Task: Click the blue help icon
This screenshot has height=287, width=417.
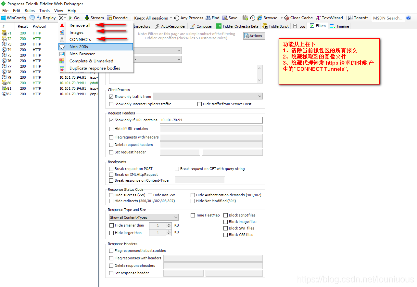Action: [x=409, y=18]
